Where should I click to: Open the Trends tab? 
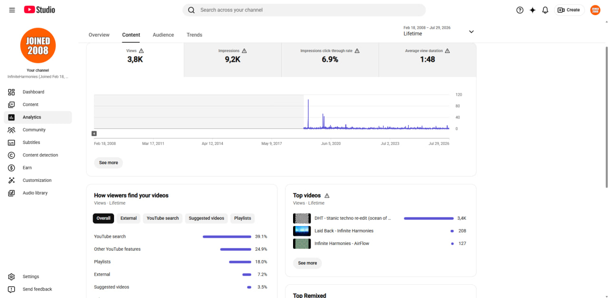point(194,35)
